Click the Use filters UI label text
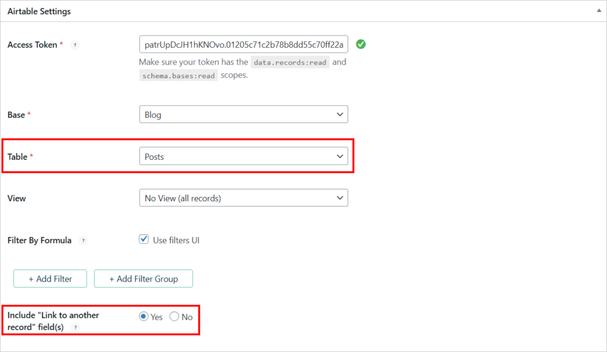607x352 pixels. click(176, 240)
